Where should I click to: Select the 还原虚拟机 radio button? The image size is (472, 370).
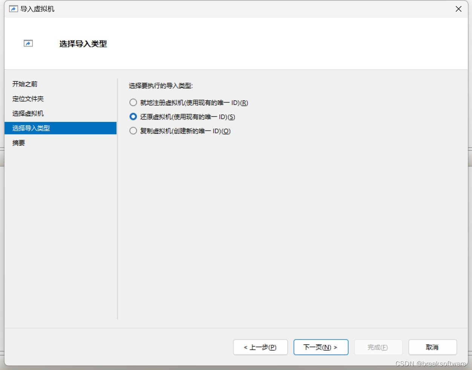[x=133, y=117]
